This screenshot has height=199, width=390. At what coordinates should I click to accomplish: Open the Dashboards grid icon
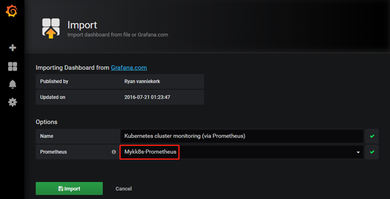pyautogui.click(x=12, y=67)
